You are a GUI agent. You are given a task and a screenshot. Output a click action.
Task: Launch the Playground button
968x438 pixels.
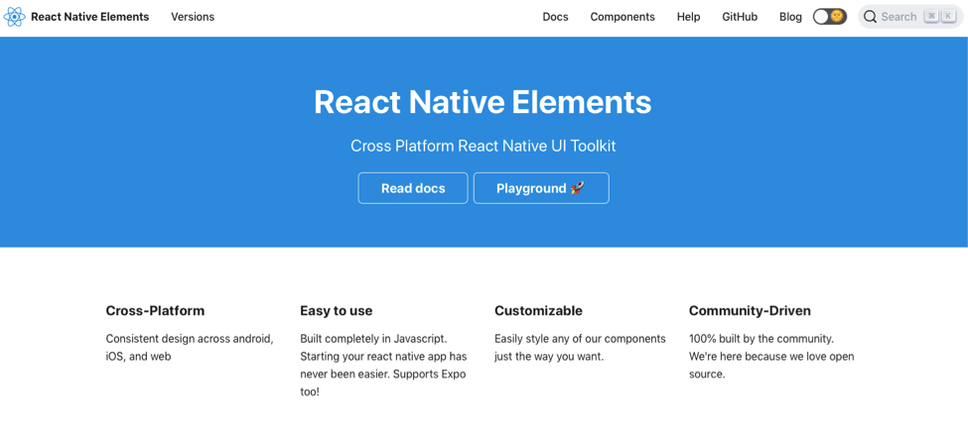[541, 188]
